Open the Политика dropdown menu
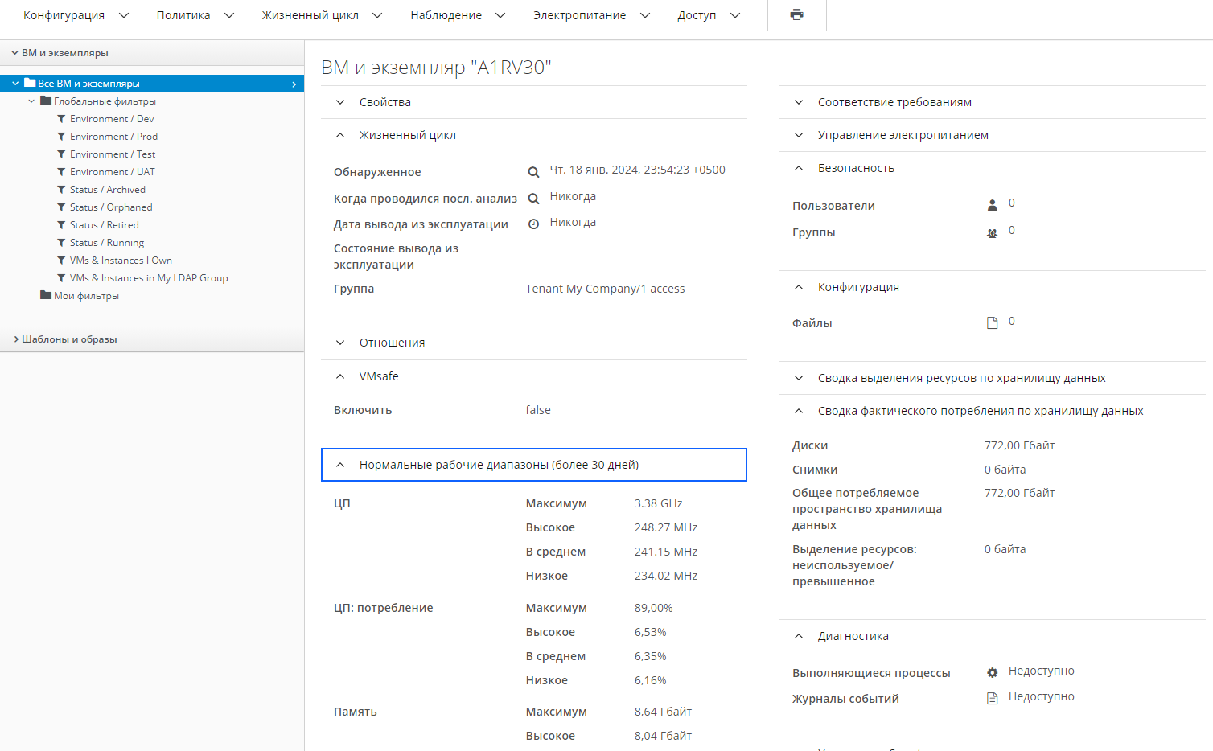Viewport: 1213px width, 751px height. pos(195,15)
